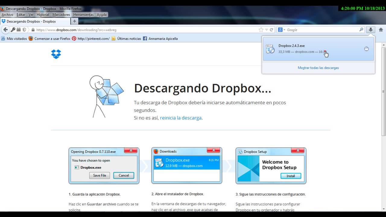
Task: Click the search magnifier in the Google box
Action: coord(361,30)
